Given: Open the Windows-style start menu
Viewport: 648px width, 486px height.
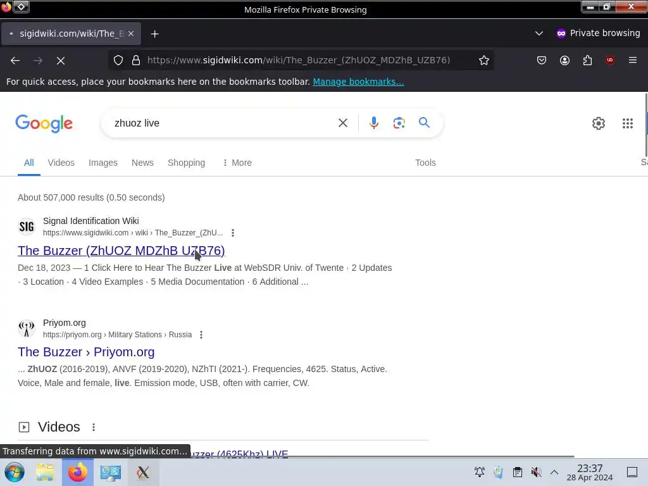Looking at the screenshot, I should [15, 472].
